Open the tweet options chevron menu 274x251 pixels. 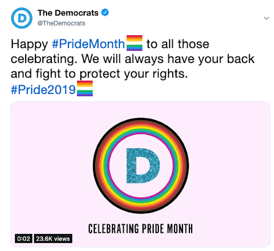pos(267,18)
